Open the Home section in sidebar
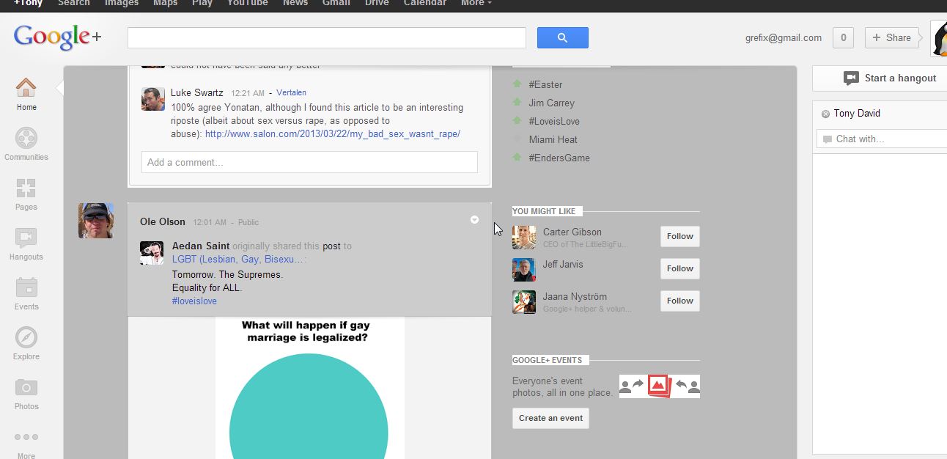 (x=26, y=94)
